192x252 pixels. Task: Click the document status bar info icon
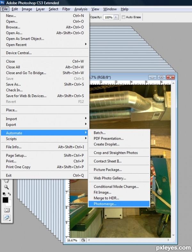(83, 240)
